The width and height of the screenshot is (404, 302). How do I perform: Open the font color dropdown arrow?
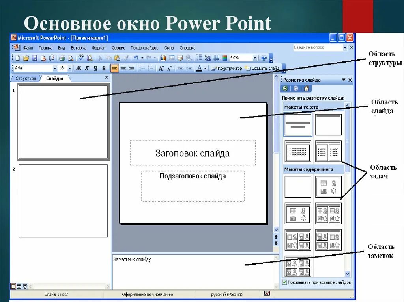click(x=205, y=68)
